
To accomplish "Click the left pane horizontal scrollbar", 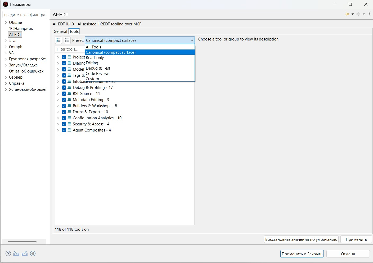I will click(22, 242).
